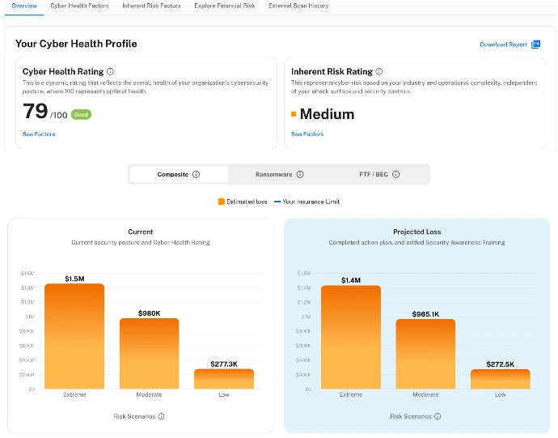Open the Cyber Health Factors tab
Image resolution: width=558 pixels, height=438 pixels.
tap(79, 6)
